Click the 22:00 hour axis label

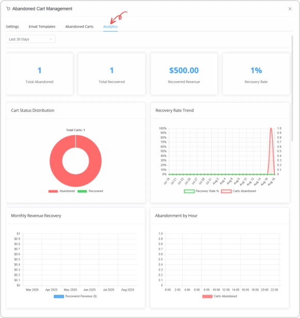(x=274, y=290)
